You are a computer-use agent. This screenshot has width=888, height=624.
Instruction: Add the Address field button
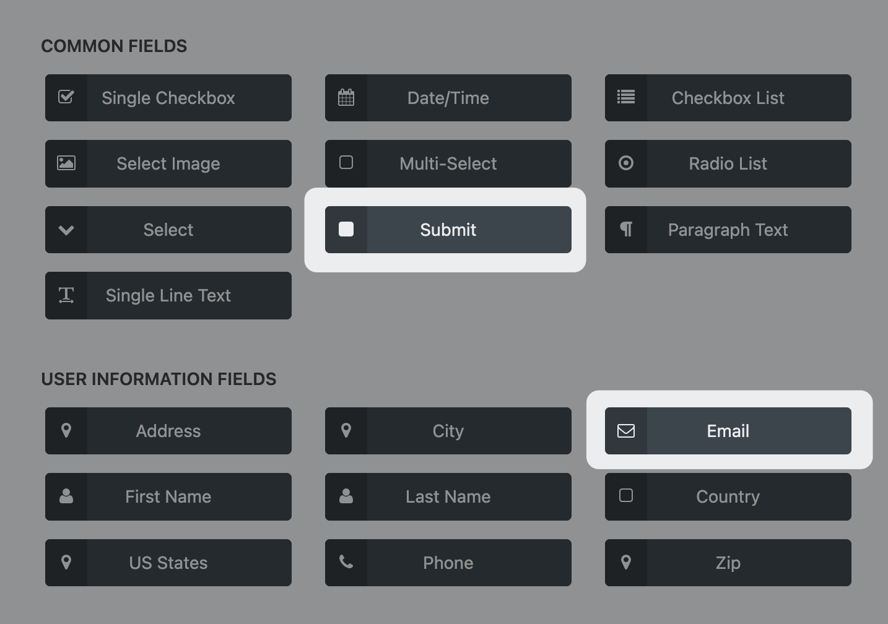[168, 431]
